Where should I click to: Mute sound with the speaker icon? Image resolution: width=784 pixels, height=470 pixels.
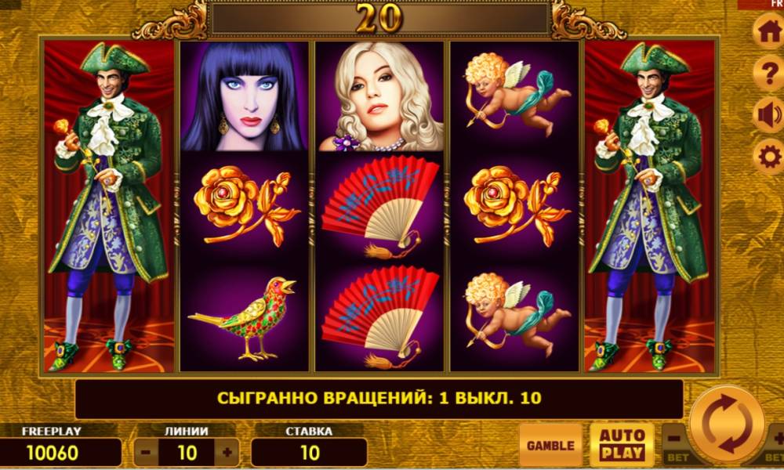[770, 115]
